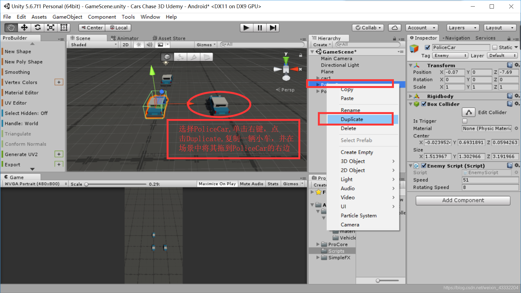The width and height of the screenshot is (521, 293).
Task: Open the Component menu
Action: (102, 17)
